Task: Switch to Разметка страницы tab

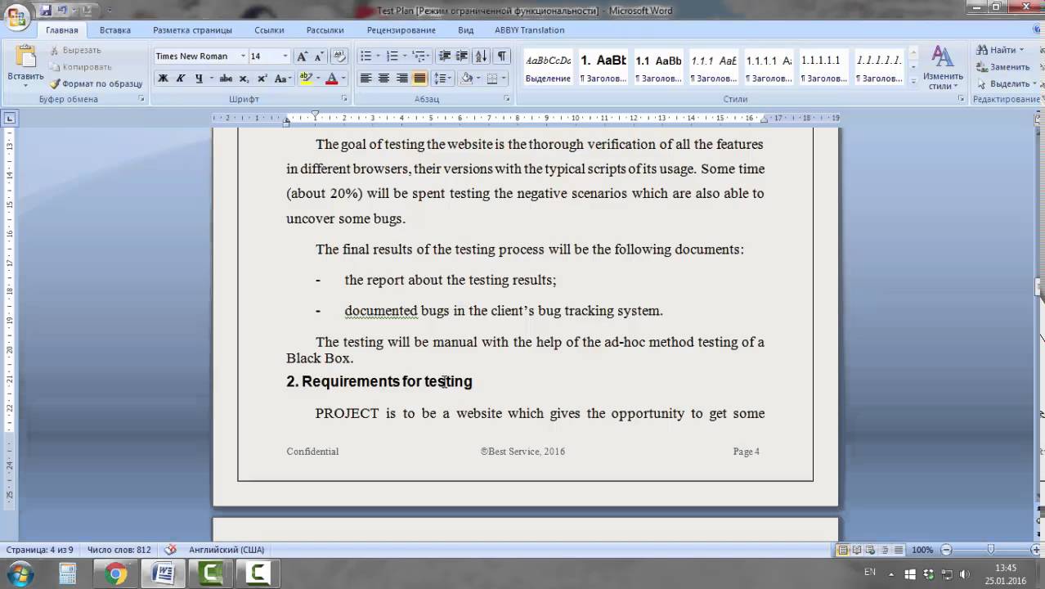Action: (x=192, y=30)
